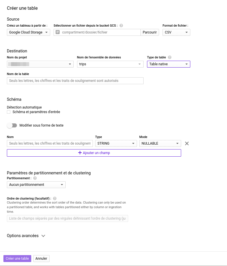Image resolution: width=227 pixels, height=266 pixels.
Task: Click the file icon in the GCS path field
Action: [58, 32]
